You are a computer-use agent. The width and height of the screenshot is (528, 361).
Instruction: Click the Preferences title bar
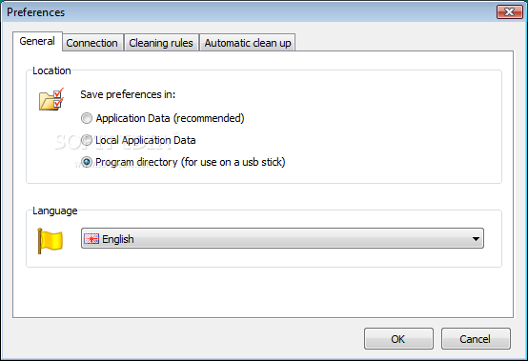[249, 12]
